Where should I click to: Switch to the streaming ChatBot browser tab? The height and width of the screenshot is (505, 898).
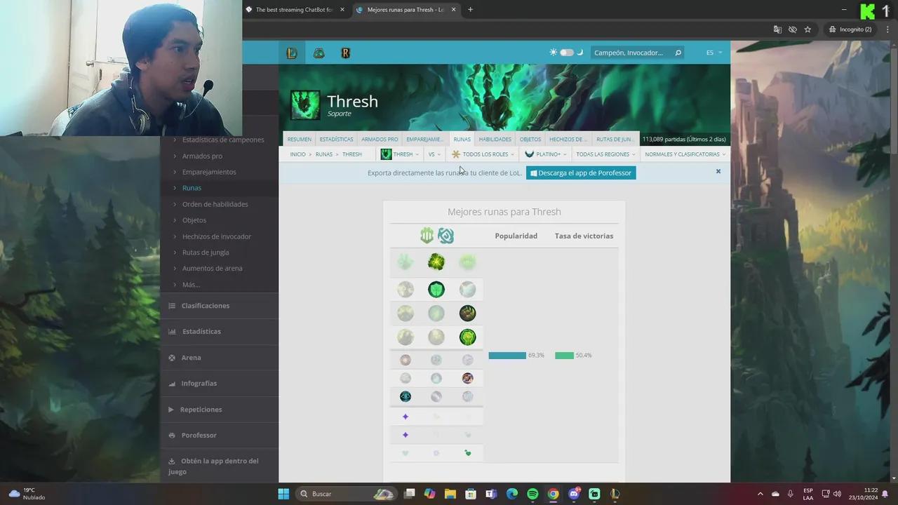click(295, 10)
